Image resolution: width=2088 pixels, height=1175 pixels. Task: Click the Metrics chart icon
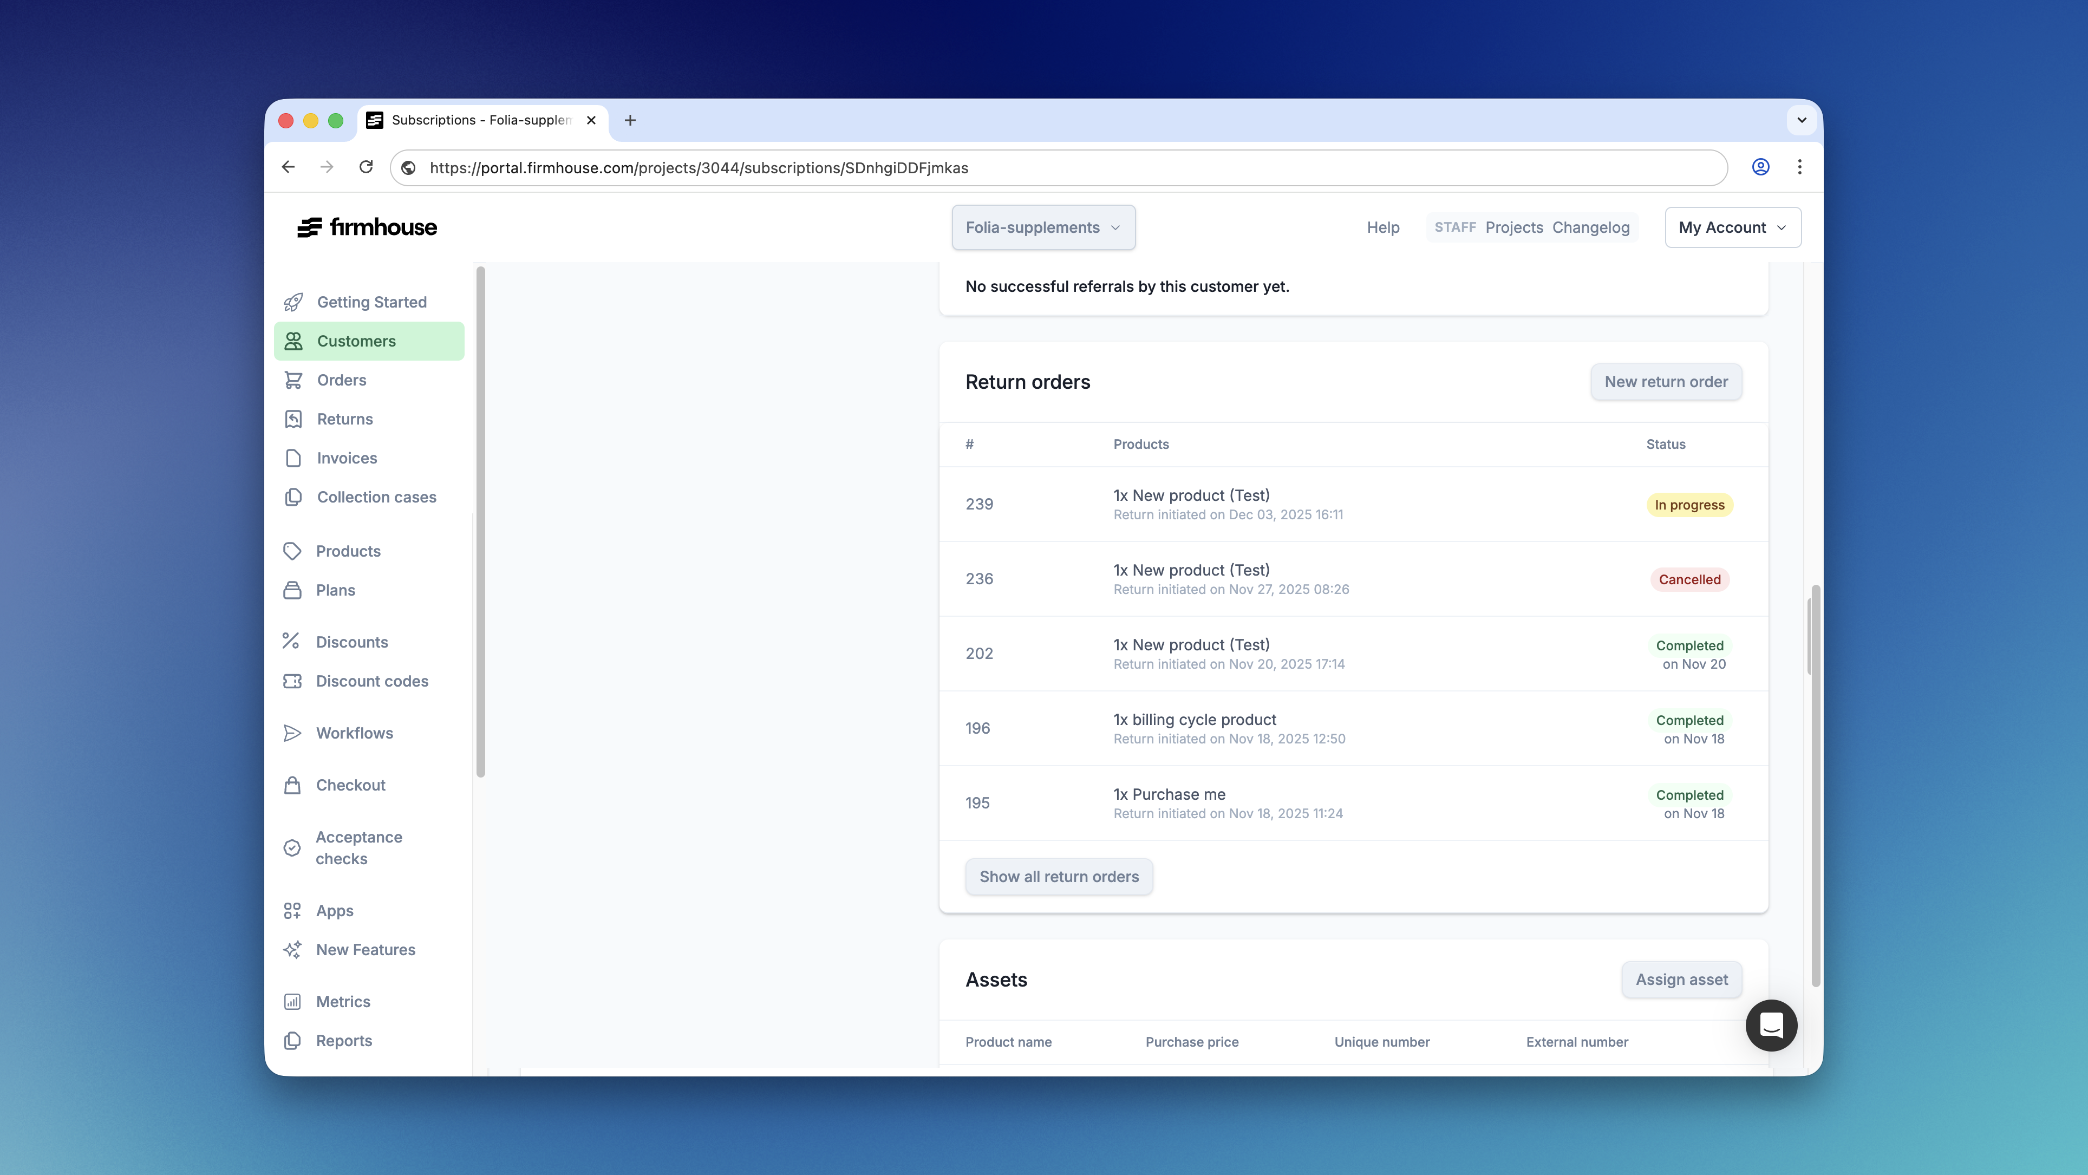click(292, 1002)
